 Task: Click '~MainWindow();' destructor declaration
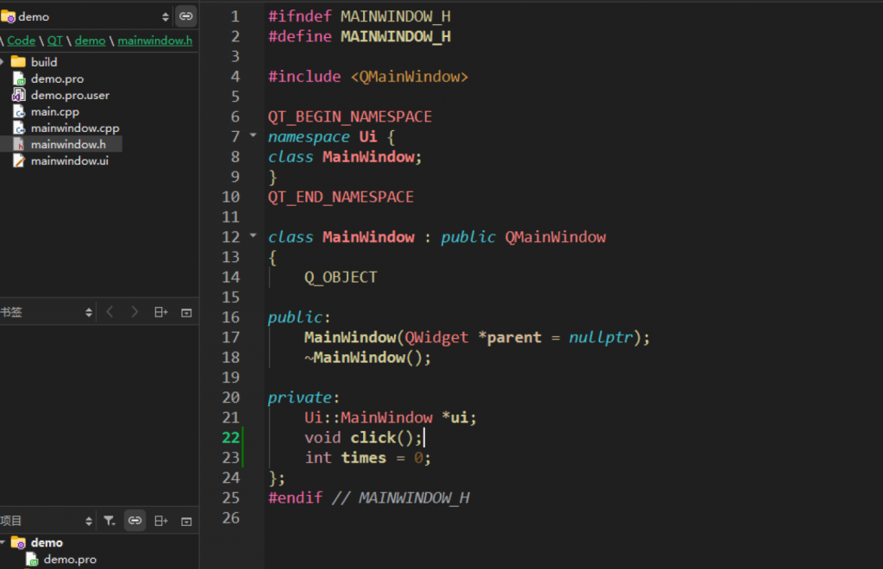[367, 358]
